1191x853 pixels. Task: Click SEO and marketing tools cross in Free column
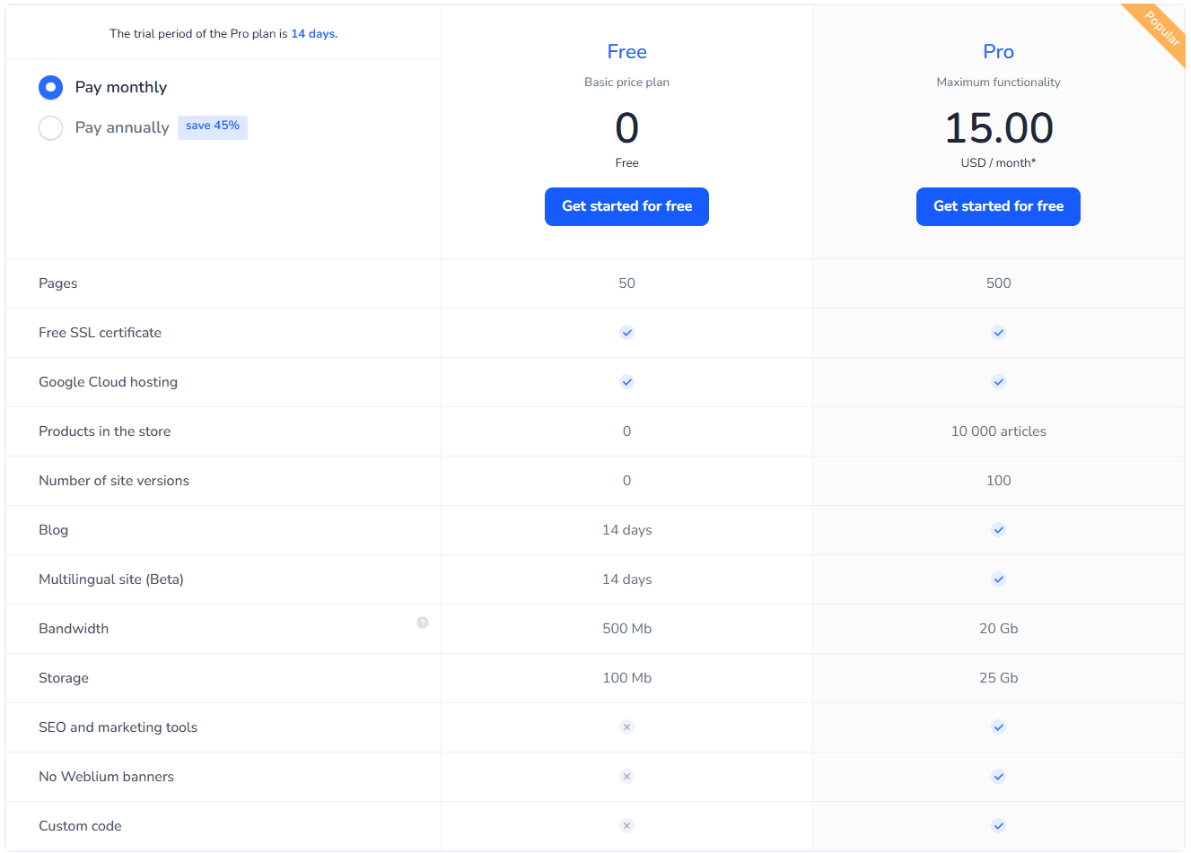point(626,727)
